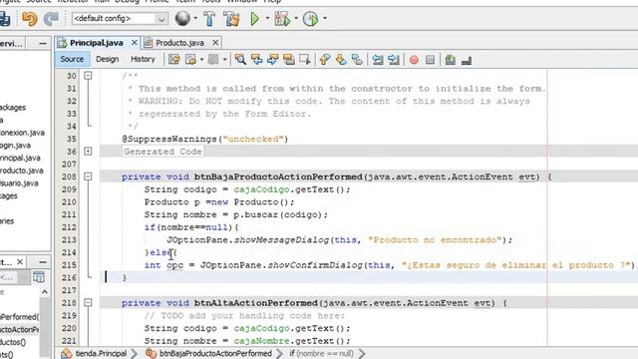Screen dimensions: 638x359
Task: Click the Comment lines icon
Action: coord(450,60)
